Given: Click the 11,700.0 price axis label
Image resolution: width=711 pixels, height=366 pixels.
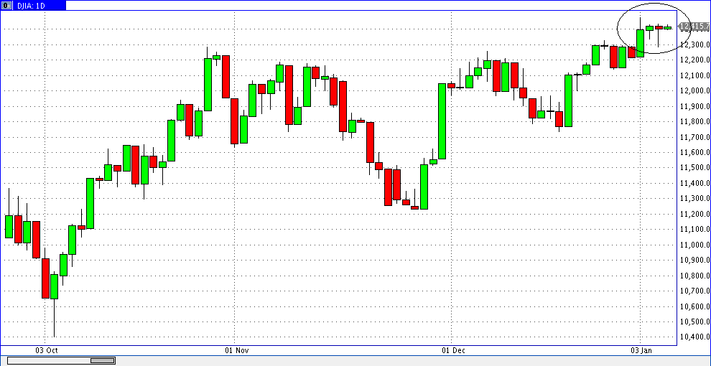Looking at the screenshot, I should coord(695,137).
